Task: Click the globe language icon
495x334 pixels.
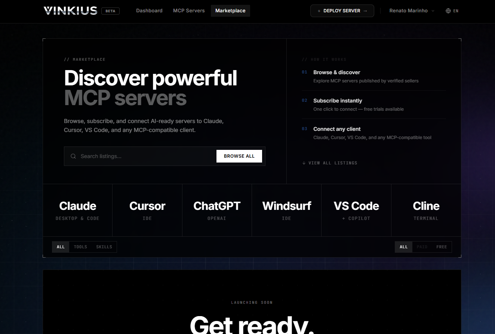Action: coord(448,11)
